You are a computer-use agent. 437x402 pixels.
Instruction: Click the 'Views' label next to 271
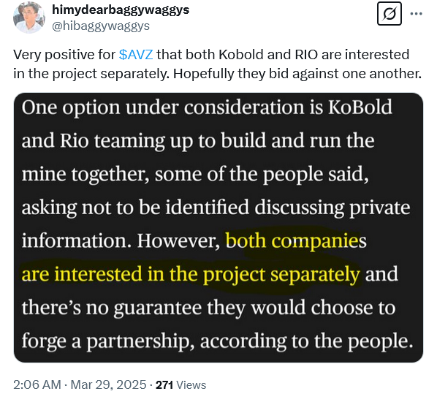point(191,385)
